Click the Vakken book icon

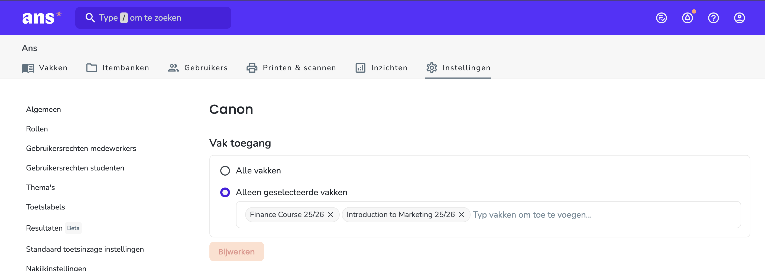point(28,68)
